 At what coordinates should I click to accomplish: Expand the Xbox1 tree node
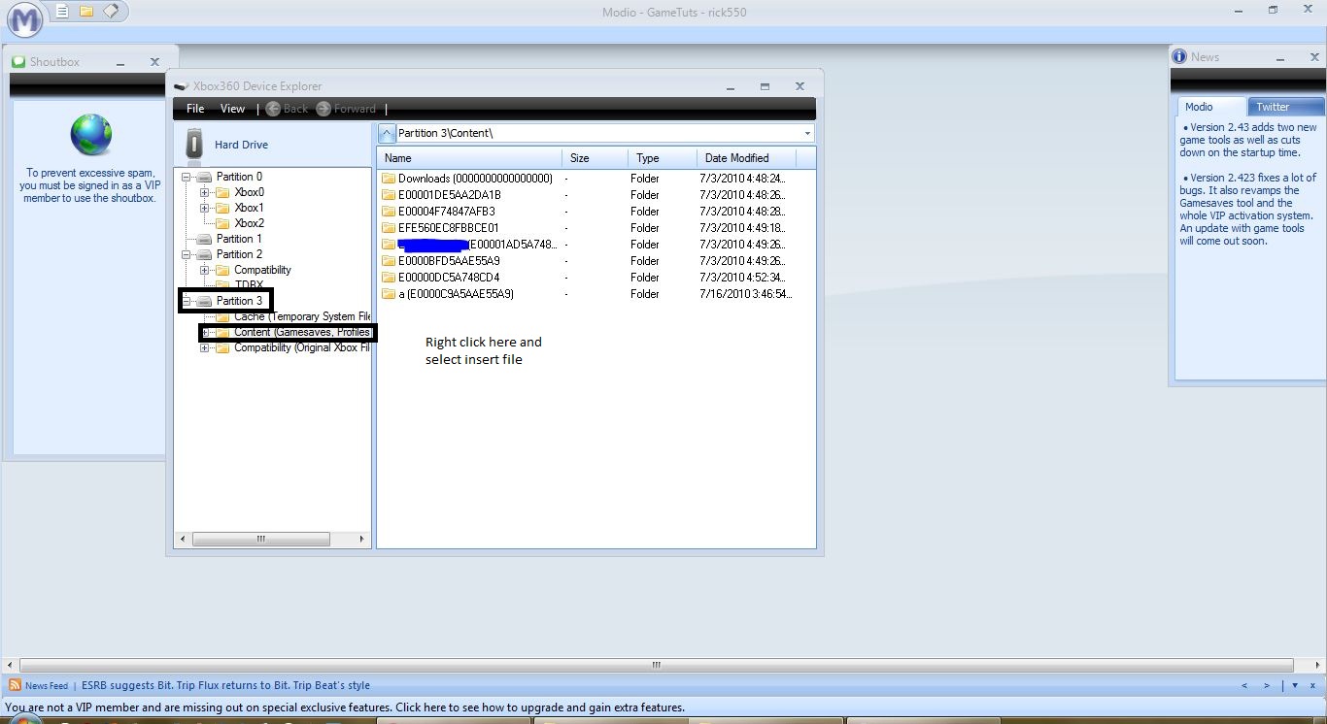click(x=204, y=208)
